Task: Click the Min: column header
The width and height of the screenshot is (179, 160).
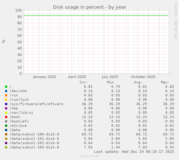Action: click(111, 82)
